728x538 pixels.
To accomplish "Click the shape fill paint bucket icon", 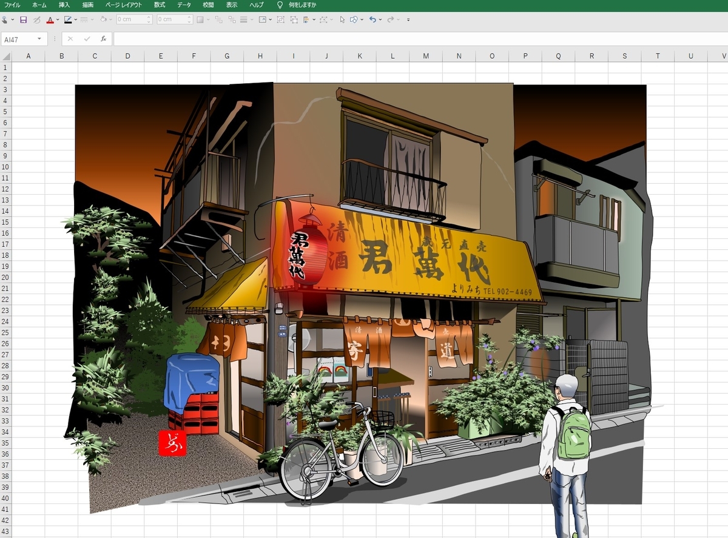I will tap(103, 19).
